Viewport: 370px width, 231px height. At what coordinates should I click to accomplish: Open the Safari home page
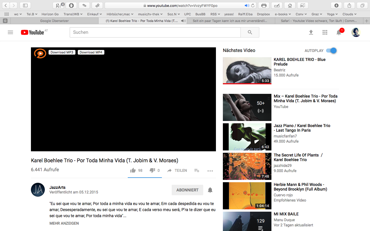click(290, 5)
